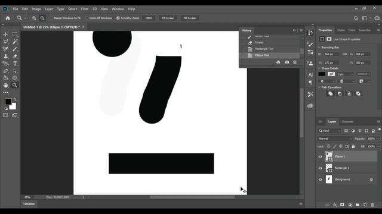
Task: Add layer mask icon
Action: pos(342,204)
